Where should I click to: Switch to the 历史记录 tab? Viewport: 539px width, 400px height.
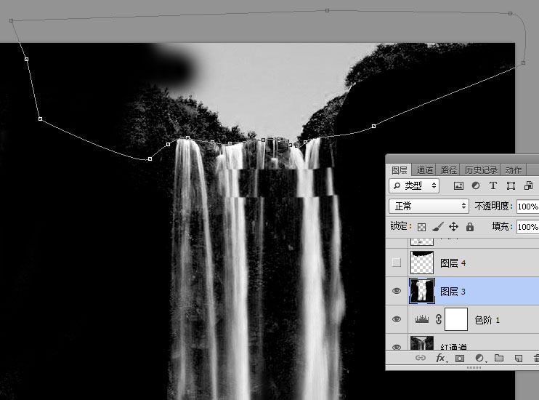[482, 169]
